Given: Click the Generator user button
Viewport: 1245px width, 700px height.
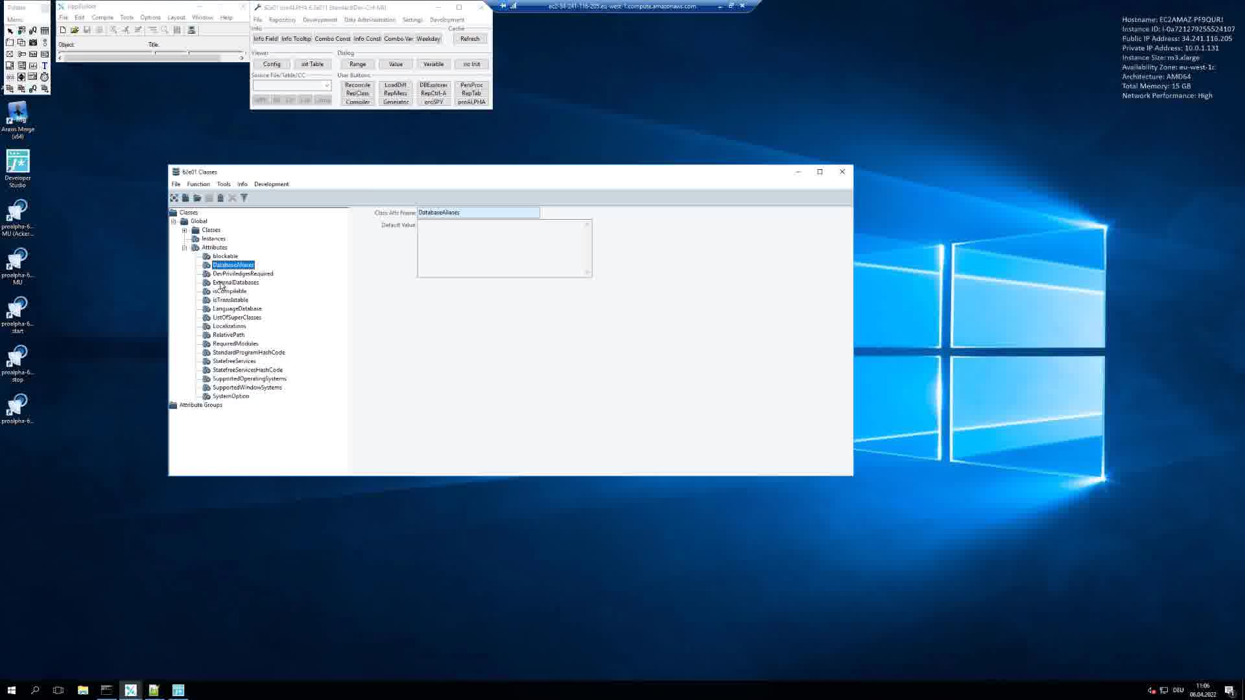Looking at the screenshot, I should [396, 102].
